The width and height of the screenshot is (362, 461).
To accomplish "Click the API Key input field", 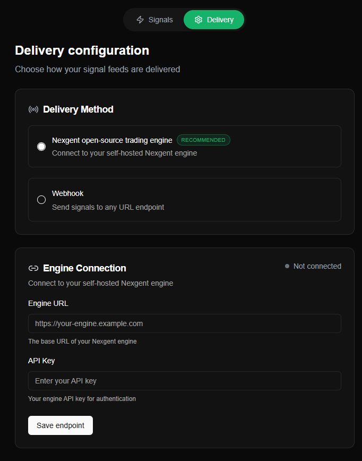I will click(x=185, y=380).
